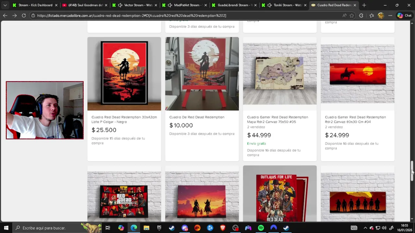Switch to MadPatArt Stream tab
This screenshot has width=415, height=233.
(x=184, y=5)
